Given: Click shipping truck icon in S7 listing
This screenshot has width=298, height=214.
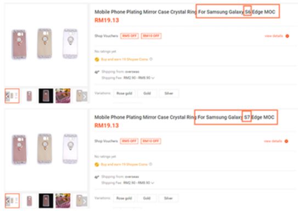Looking at the screenshot, I should pyautogui.click(x=97, y=177).
